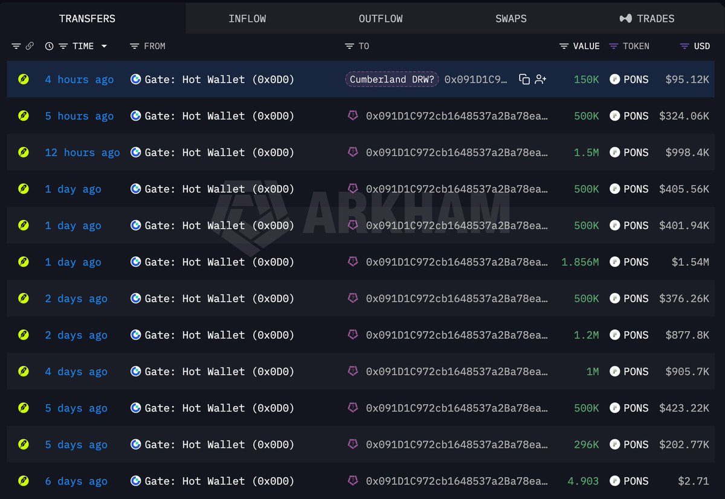The width and height of the screenshot is (725, 499).
Task: Open the To column filter
Action: (349, 46)
